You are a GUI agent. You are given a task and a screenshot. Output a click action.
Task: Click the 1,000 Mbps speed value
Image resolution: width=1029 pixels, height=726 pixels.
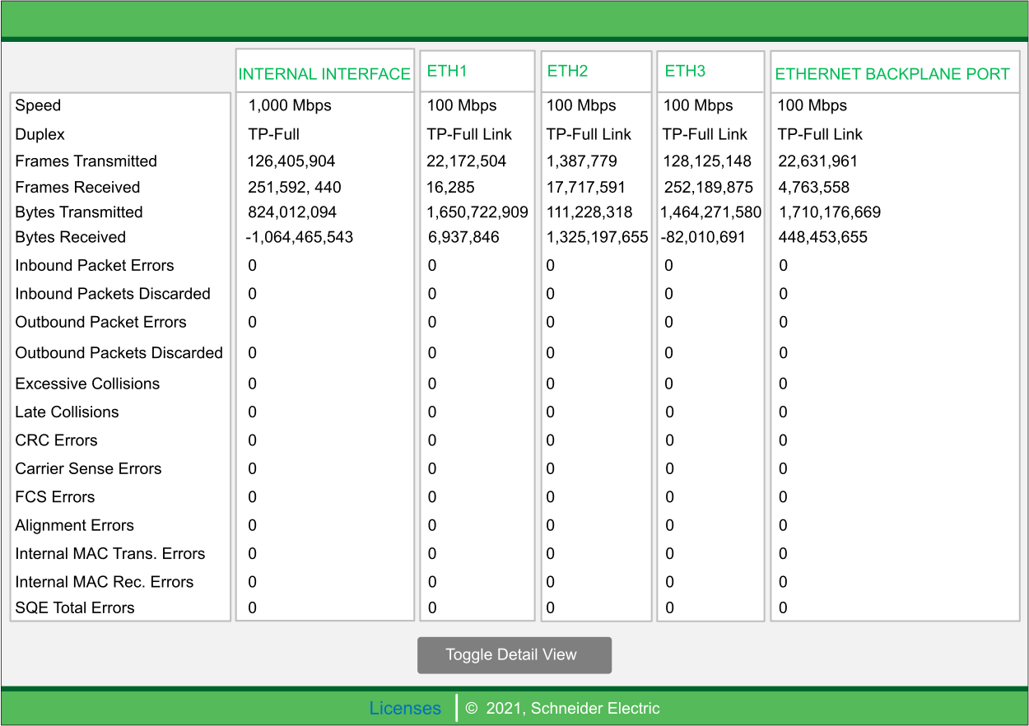(x=290, y=105)
